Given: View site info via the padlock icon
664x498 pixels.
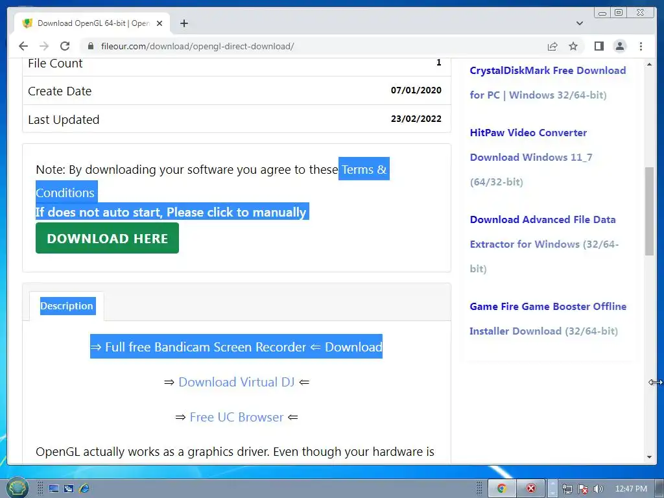Looking at the screenshot, I should 91,46.
